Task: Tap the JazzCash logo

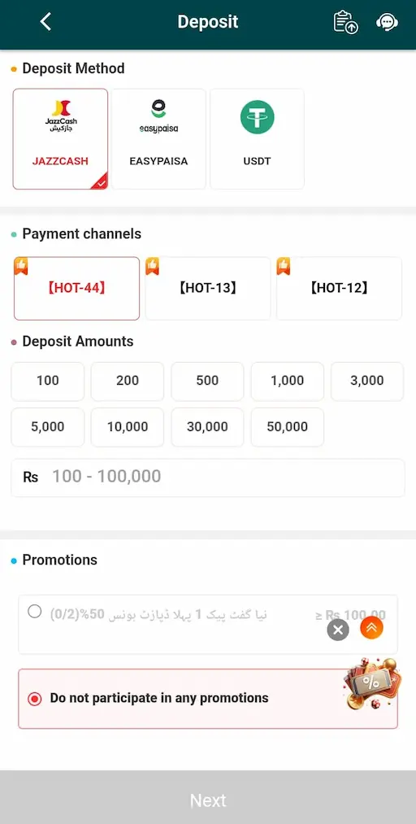Action: (61, 116)
